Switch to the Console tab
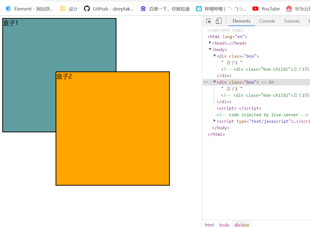Screen dimensions: 310x227 267,21
